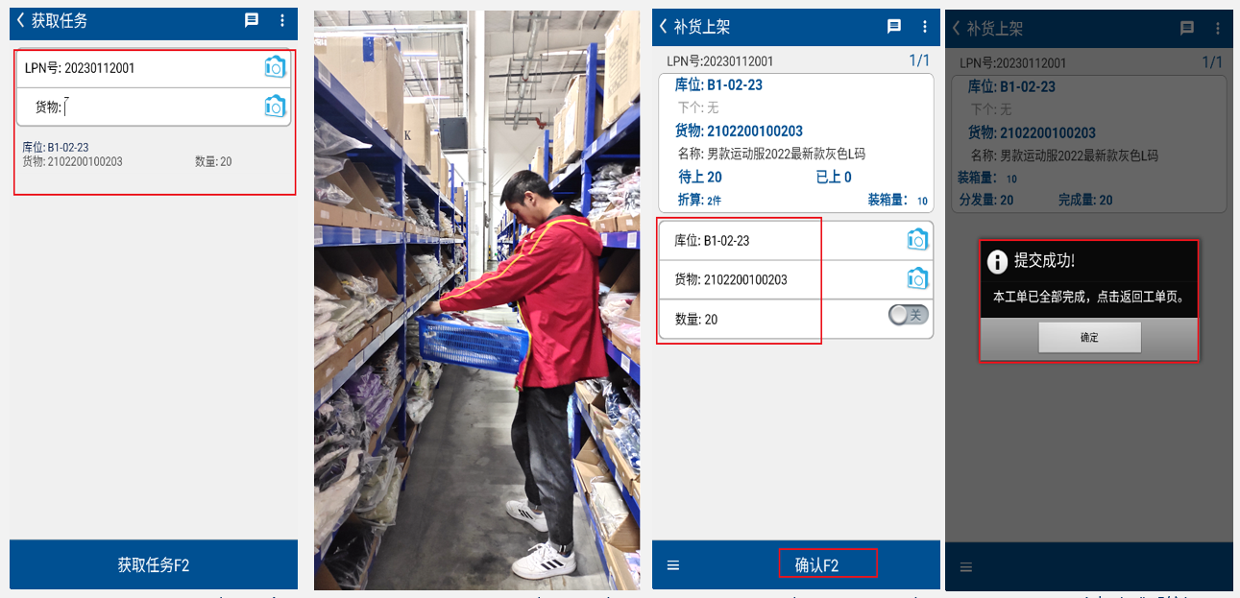Open three-dot menu on active 补货上架 screen
This screenshot has width=1240, height=598.
tap(924, 27)
